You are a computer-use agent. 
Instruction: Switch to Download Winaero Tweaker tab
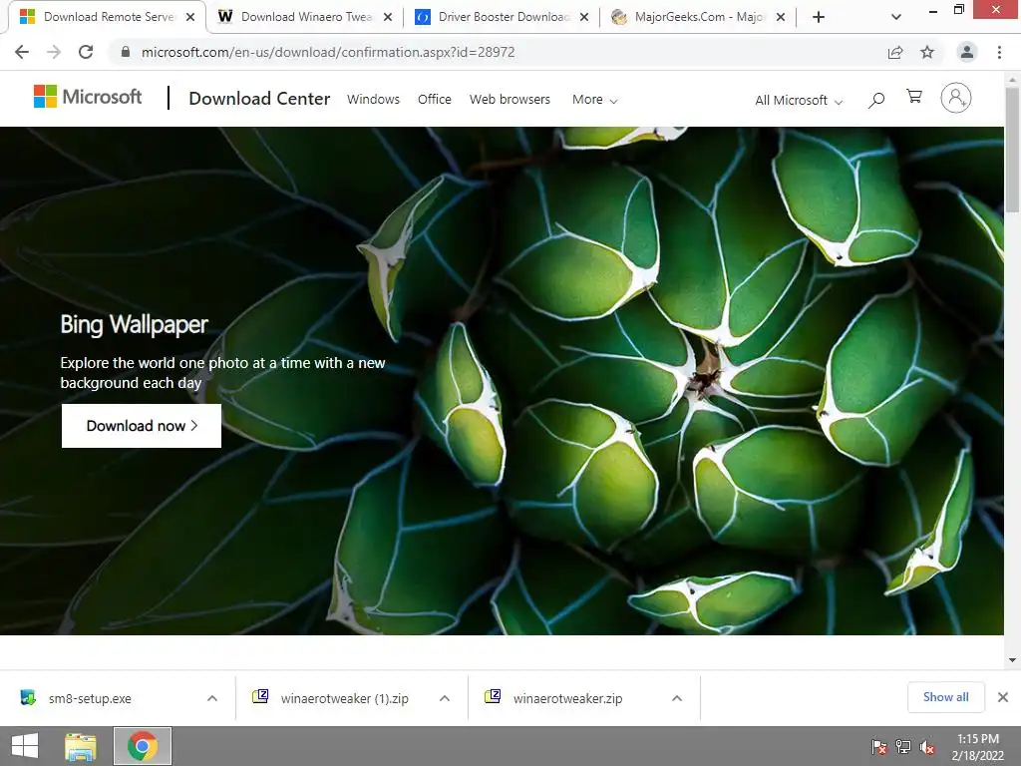(305, 17)
